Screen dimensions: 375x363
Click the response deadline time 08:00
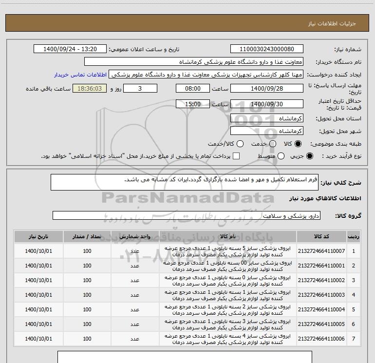click(x=193, y=88)
